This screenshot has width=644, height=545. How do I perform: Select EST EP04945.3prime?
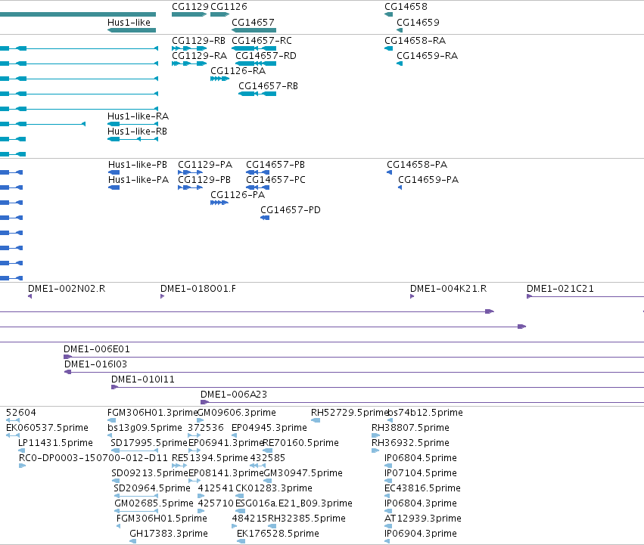[x=269, y=428]
